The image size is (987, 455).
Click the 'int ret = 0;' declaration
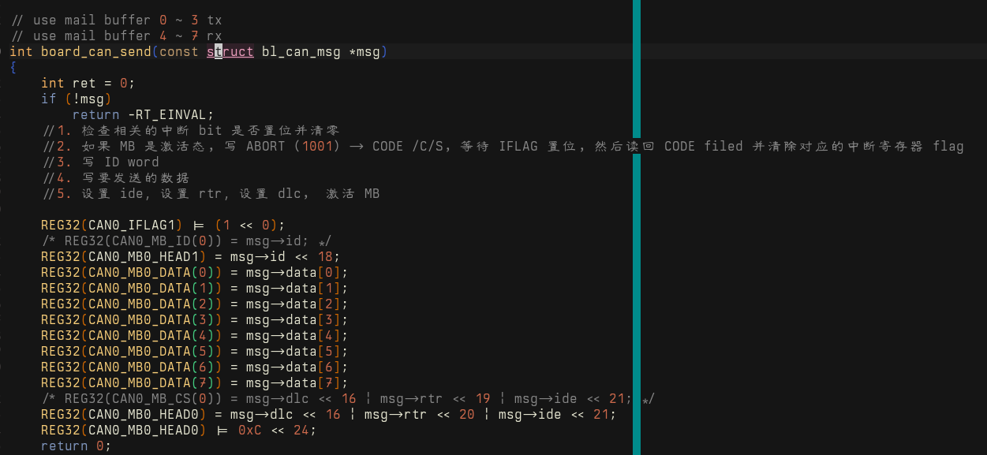[x=88, y=84]
